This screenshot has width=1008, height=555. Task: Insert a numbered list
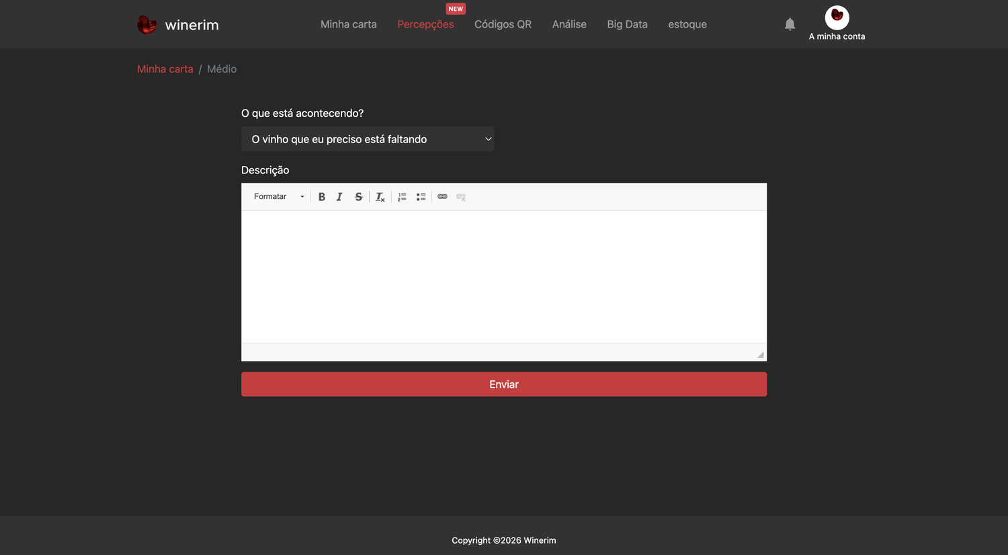tap(402, 197)
